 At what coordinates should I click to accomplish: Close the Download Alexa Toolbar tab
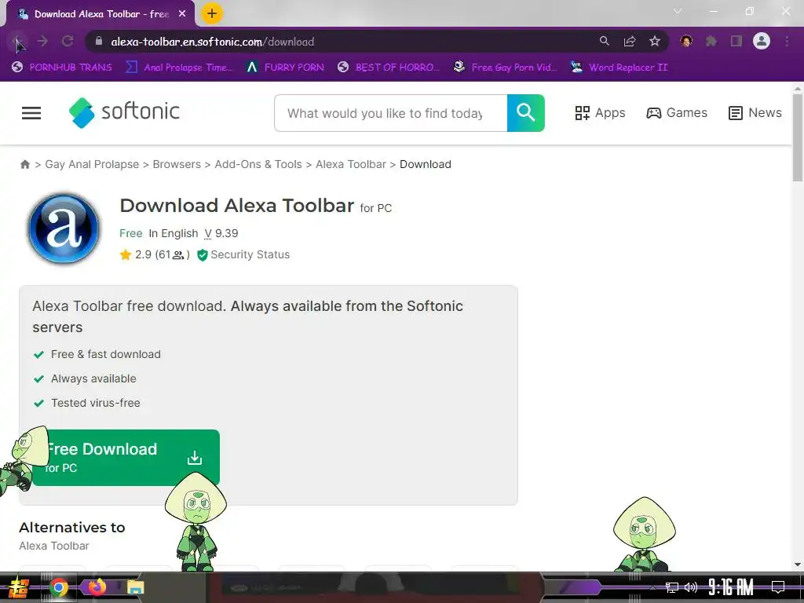click(182, 14)
